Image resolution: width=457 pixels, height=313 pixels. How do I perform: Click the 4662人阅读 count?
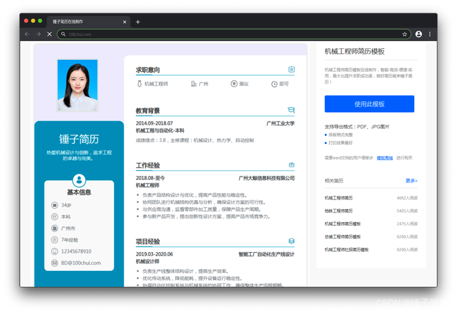(x=407, y=198)
